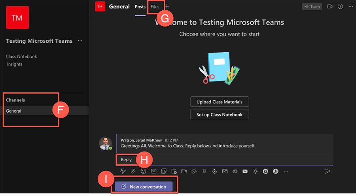
Task: Expand more compose options with toolbar ellipsis
Action: pyautogui.click(x=286, y=171)
